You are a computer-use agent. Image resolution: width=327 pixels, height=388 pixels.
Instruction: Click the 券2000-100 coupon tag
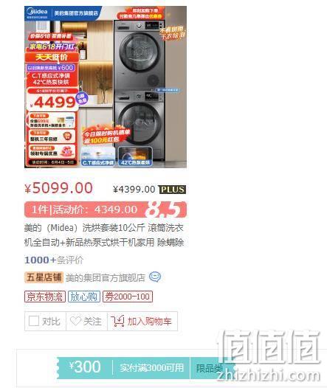click(x=128, y=297)
